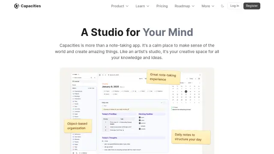Toggle the first Morning Routine checkbox

pyautogui.click(x=140, y=118)
